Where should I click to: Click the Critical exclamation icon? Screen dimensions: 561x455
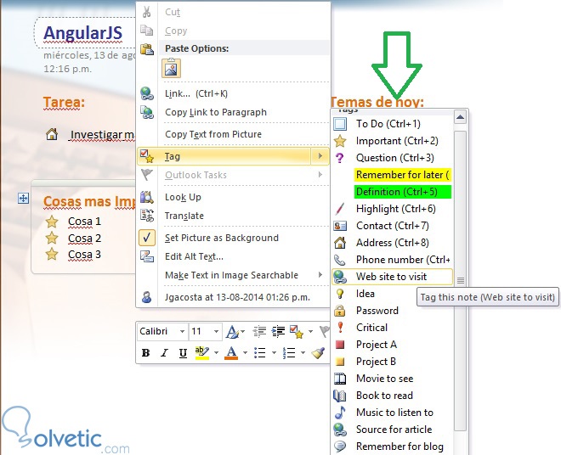340,328
